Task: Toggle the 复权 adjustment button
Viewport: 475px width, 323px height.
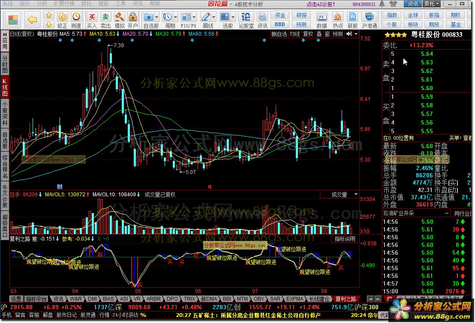Action: point(308,34)
